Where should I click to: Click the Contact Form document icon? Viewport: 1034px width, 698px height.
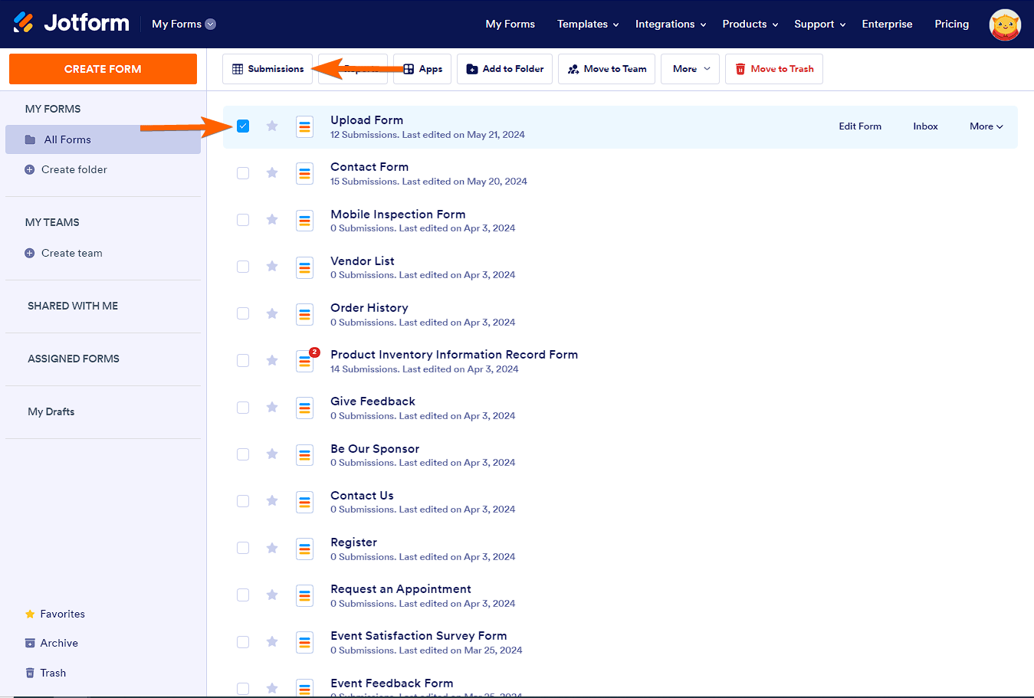coord(305,174)
